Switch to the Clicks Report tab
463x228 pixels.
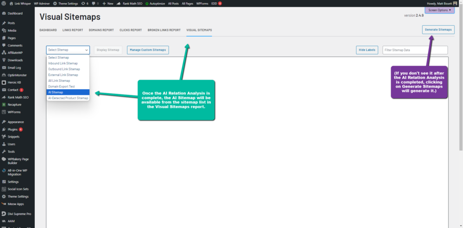[131, 30]
